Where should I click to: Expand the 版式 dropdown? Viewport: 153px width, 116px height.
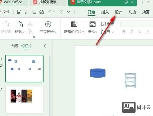click(96, 32)
